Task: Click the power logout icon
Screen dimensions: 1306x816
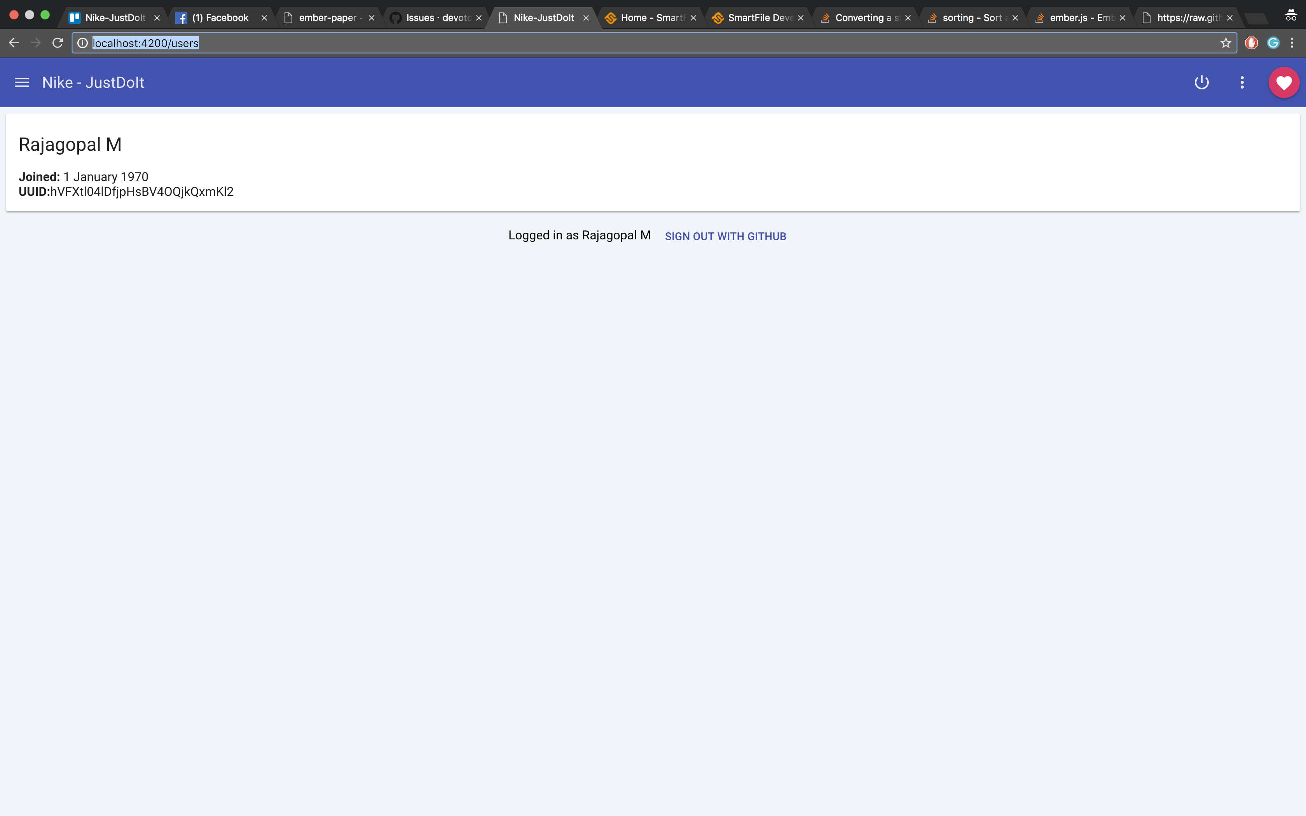Action: pos(1201,82)
